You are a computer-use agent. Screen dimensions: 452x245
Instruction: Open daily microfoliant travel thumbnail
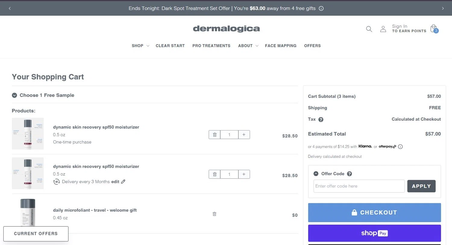click(28, 212)
